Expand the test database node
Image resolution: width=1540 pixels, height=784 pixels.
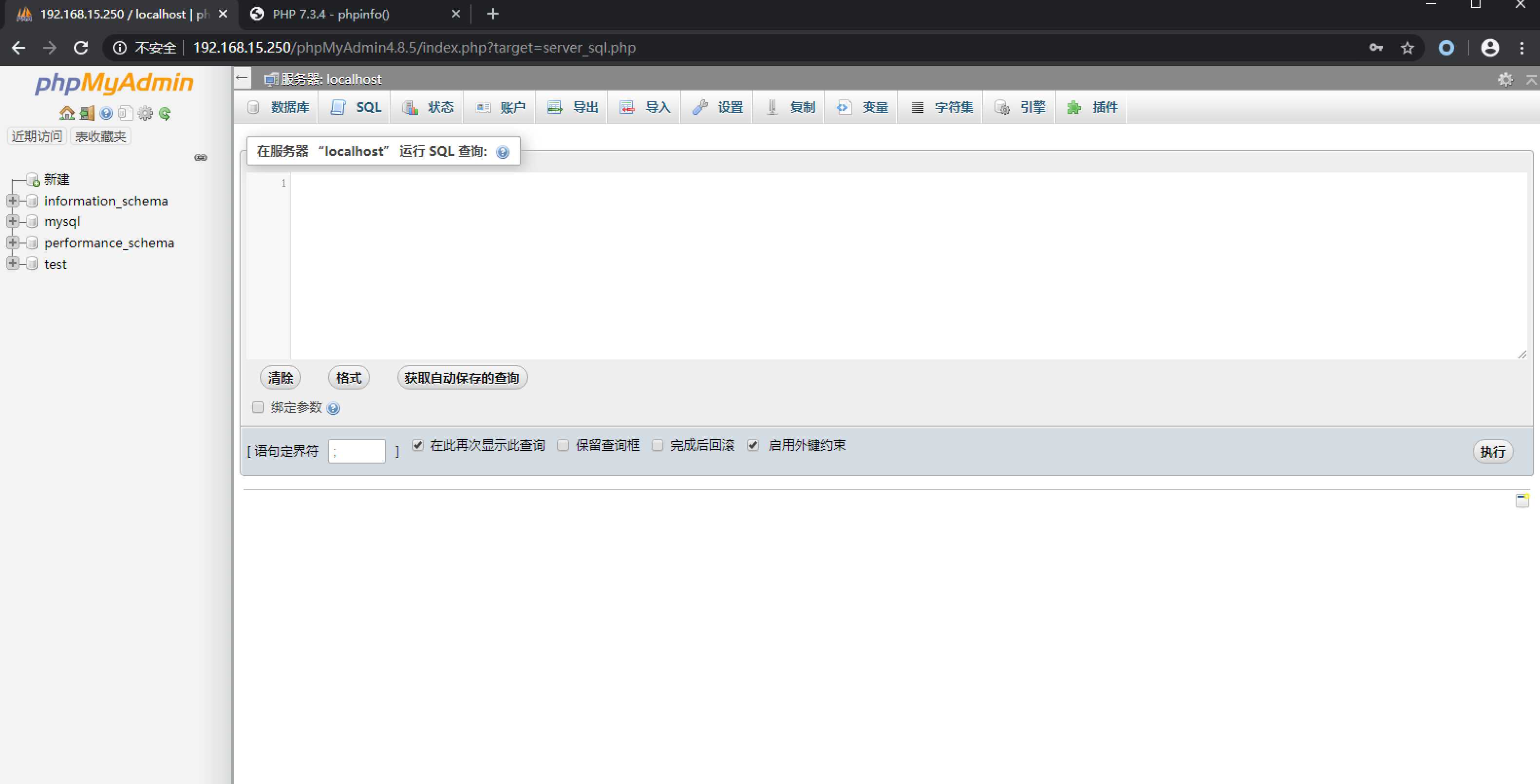(12, 263)
